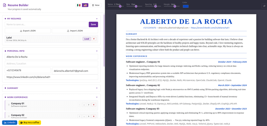
Task: Move Company 01 down with arrow icon
Action: coord(84,105)
